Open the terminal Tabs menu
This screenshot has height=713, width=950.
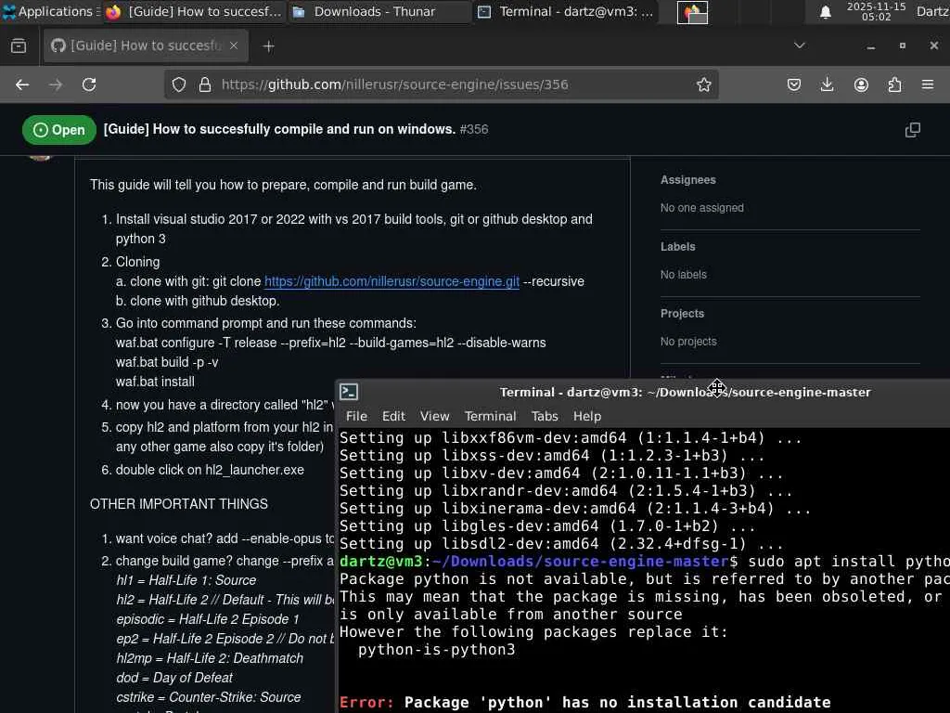coord(544,416)
